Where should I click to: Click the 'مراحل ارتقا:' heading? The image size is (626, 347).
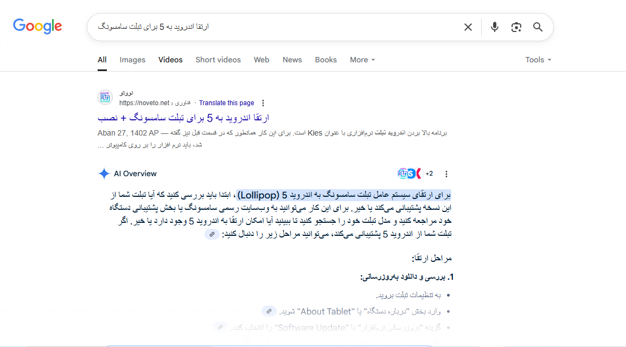[x=432, y=259]
